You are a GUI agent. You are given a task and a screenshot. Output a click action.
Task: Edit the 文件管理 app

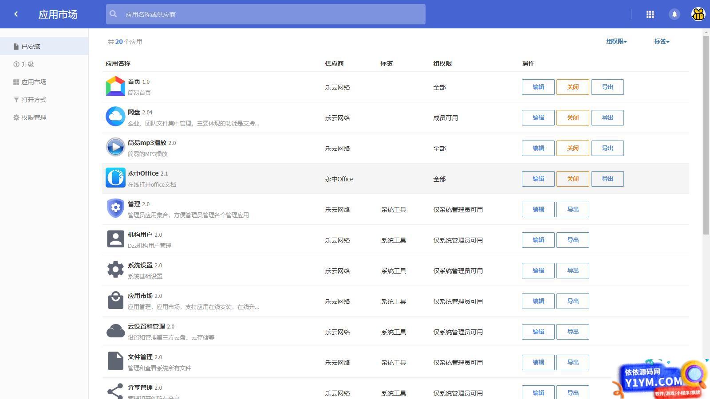click(538, 362)
